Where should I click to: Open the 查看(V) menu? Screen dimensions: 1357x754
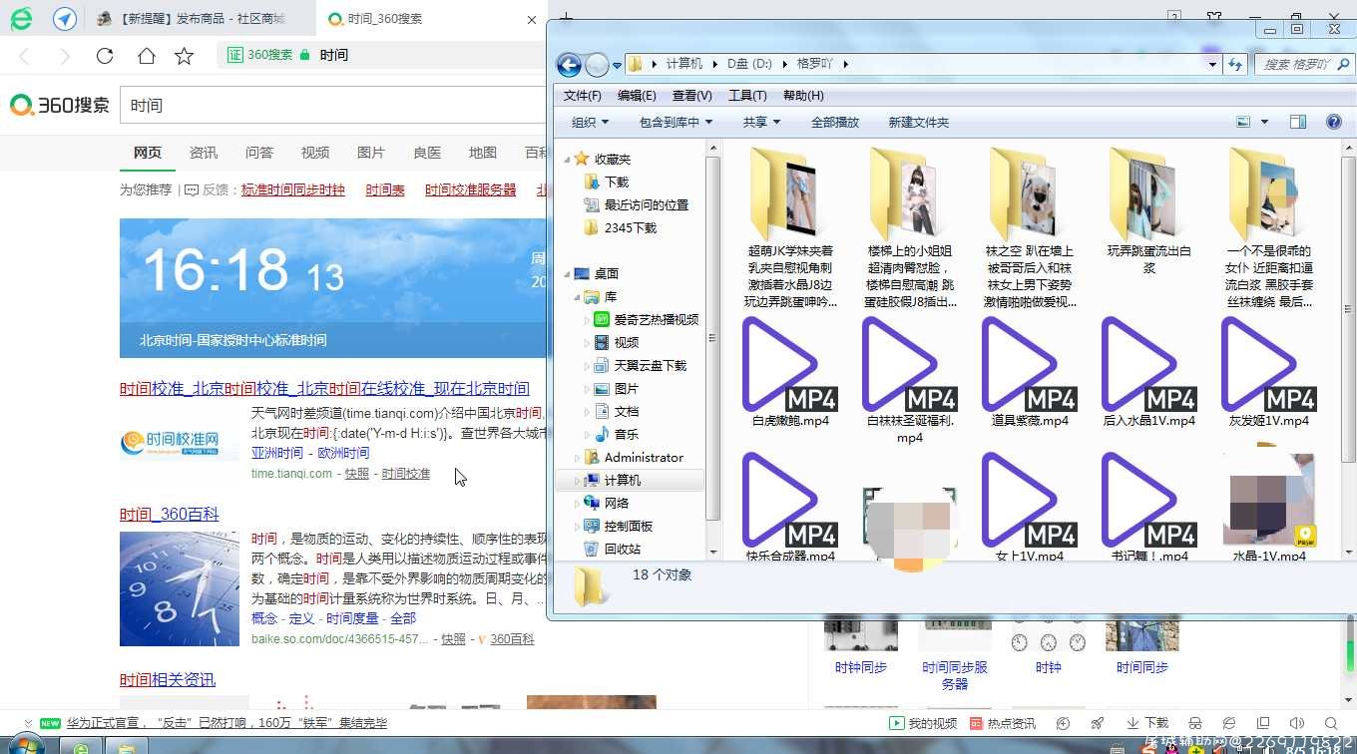point(692,96)
